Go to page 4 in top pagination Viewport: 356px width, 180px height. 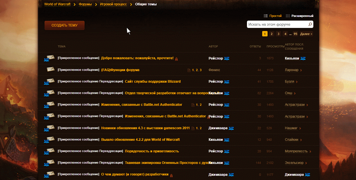pyautogui.click(x=285, y=34)
